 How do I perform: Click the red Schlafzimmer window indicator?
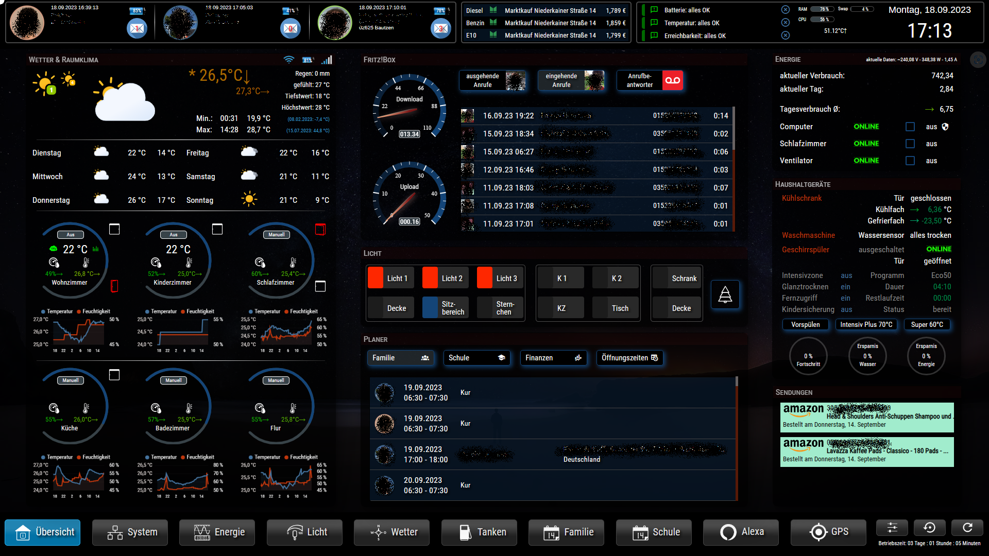point(320,229)
